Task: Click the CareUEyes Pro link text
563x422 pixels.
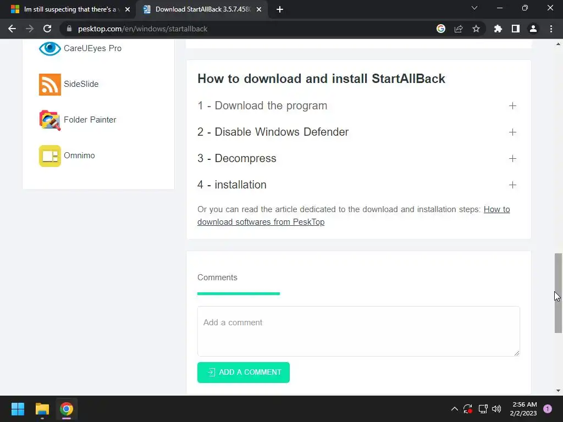Action: point(92,48)
